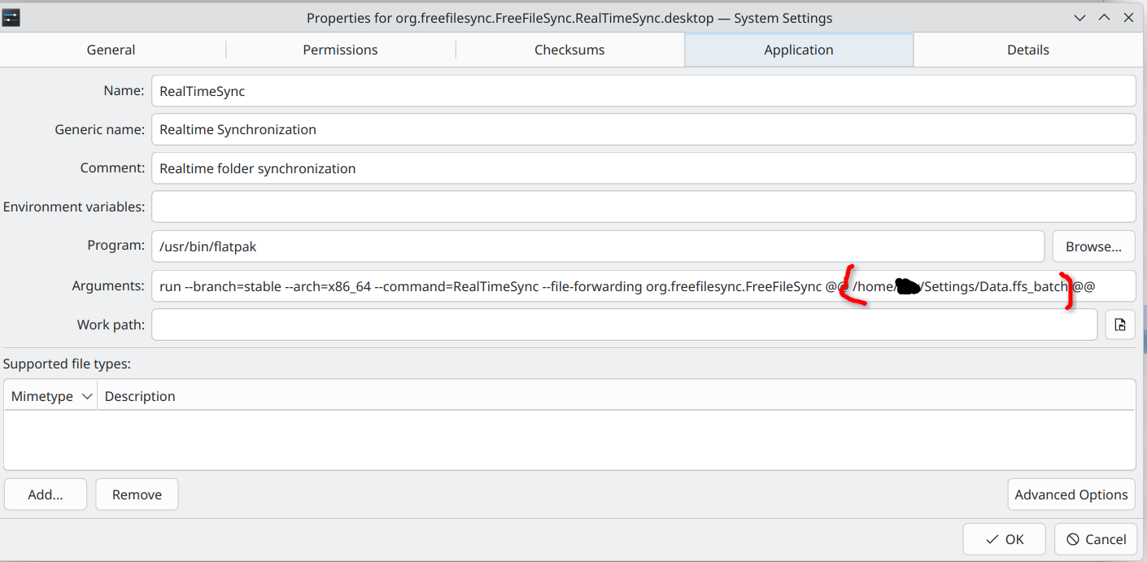
Task: Edit the Generic name field
Action: (x=643, y=129)
